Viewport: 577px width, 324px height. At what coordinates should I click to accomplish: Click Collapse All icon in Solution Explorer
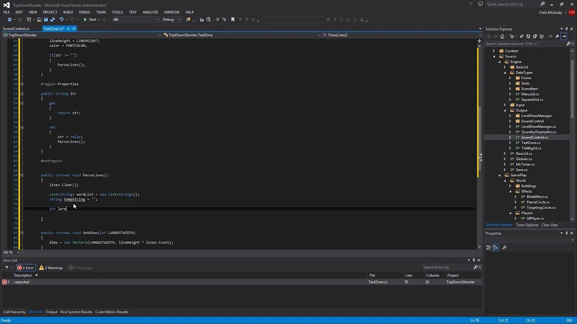coord(535,36)
